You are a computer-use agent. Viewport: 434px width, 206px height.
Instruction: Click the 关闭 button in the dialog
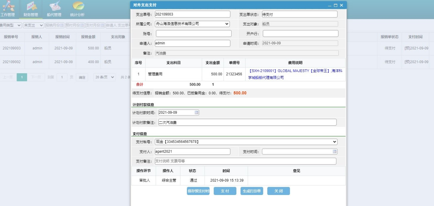tap(279, 191)
